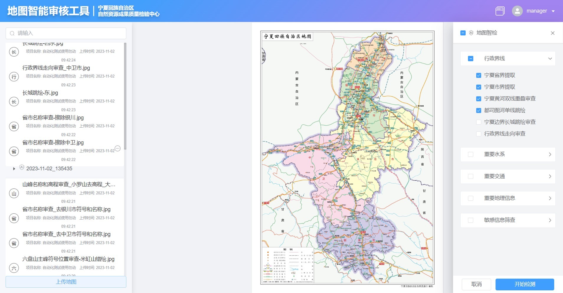Open file 省市名称审查-擦除银川.jpg
This screenshot has width=563, height=293.
tap(53, 118)
